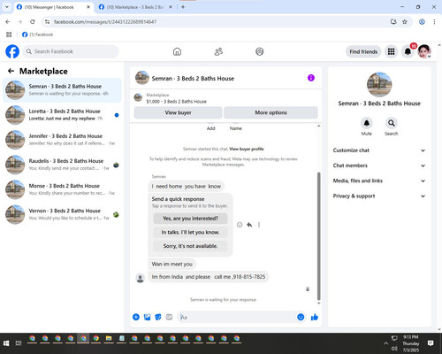Open the Friends icon in top bar
The height and width of the screenshot is (354, 442).
point(218,51)
